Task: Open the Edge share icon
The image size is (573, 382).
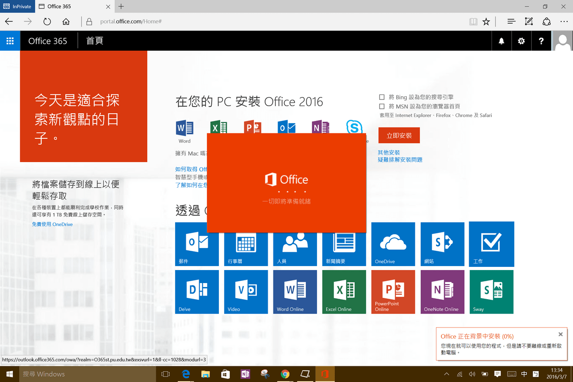Action: pyautogui.click(x=546, y=21)
